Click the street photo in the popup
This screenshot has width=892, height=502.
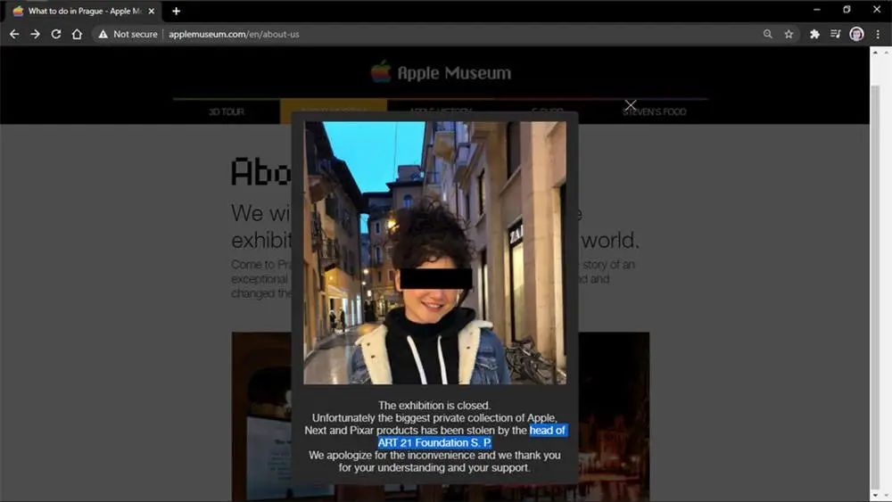pyautogui.click(x=434, y=252)
